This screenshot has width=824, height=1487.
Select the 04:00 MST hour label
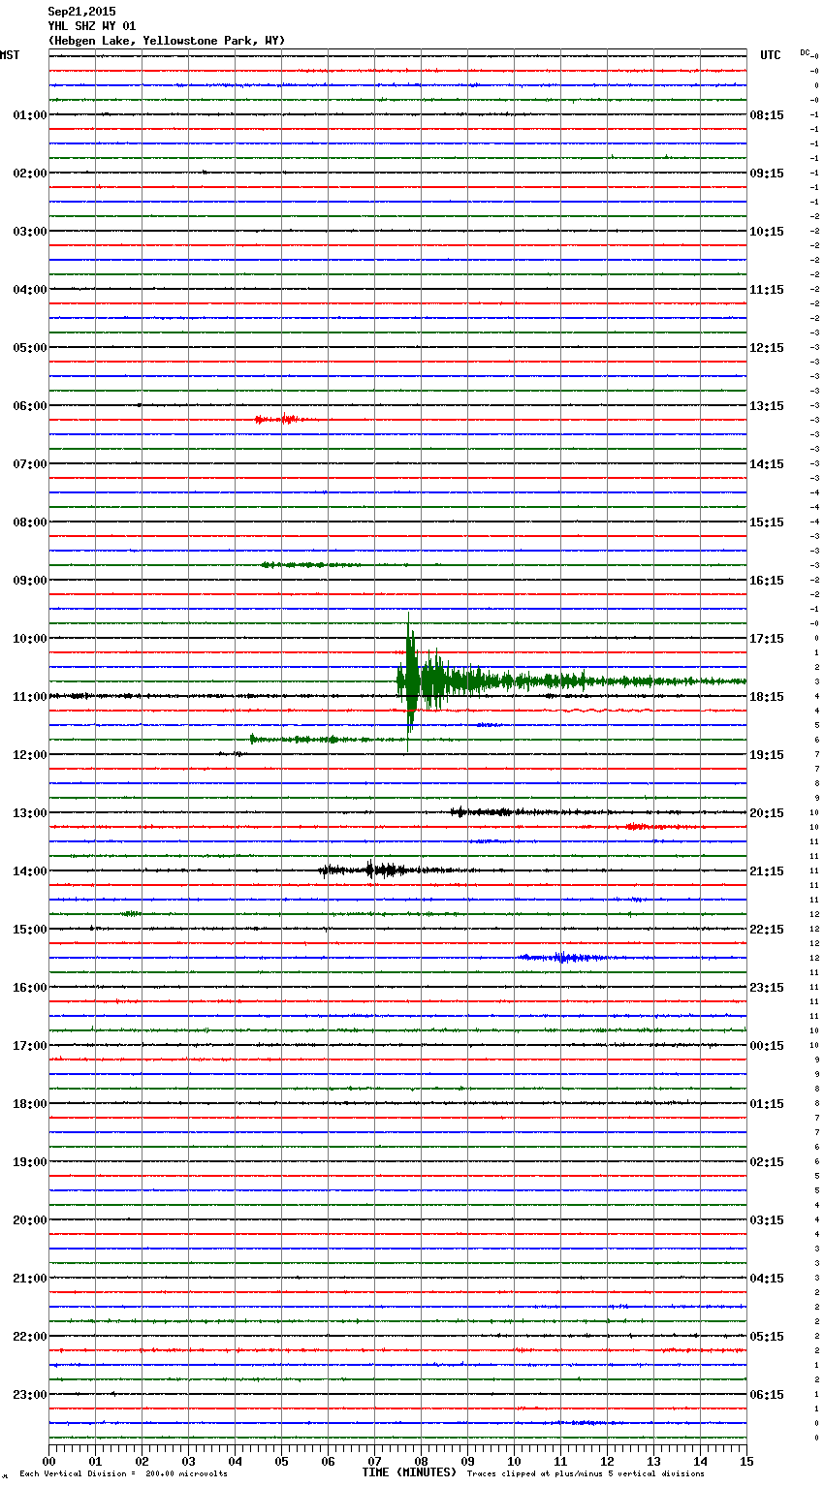pos(29,290)
